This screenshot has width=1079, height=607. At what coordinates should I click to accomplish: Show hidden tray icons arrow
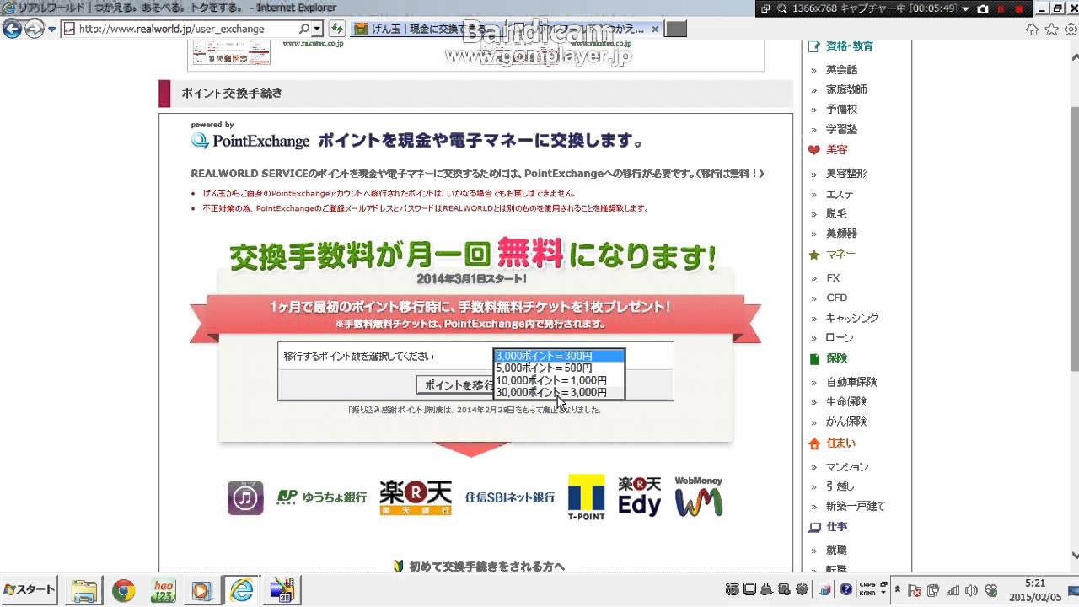point(899,589)
